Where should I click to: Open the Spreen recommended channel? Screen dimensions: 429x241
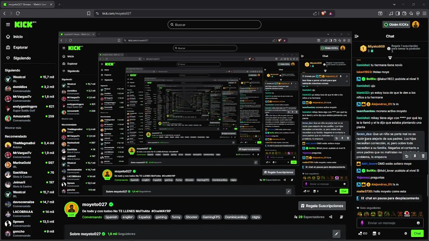[x=29, y=224]
